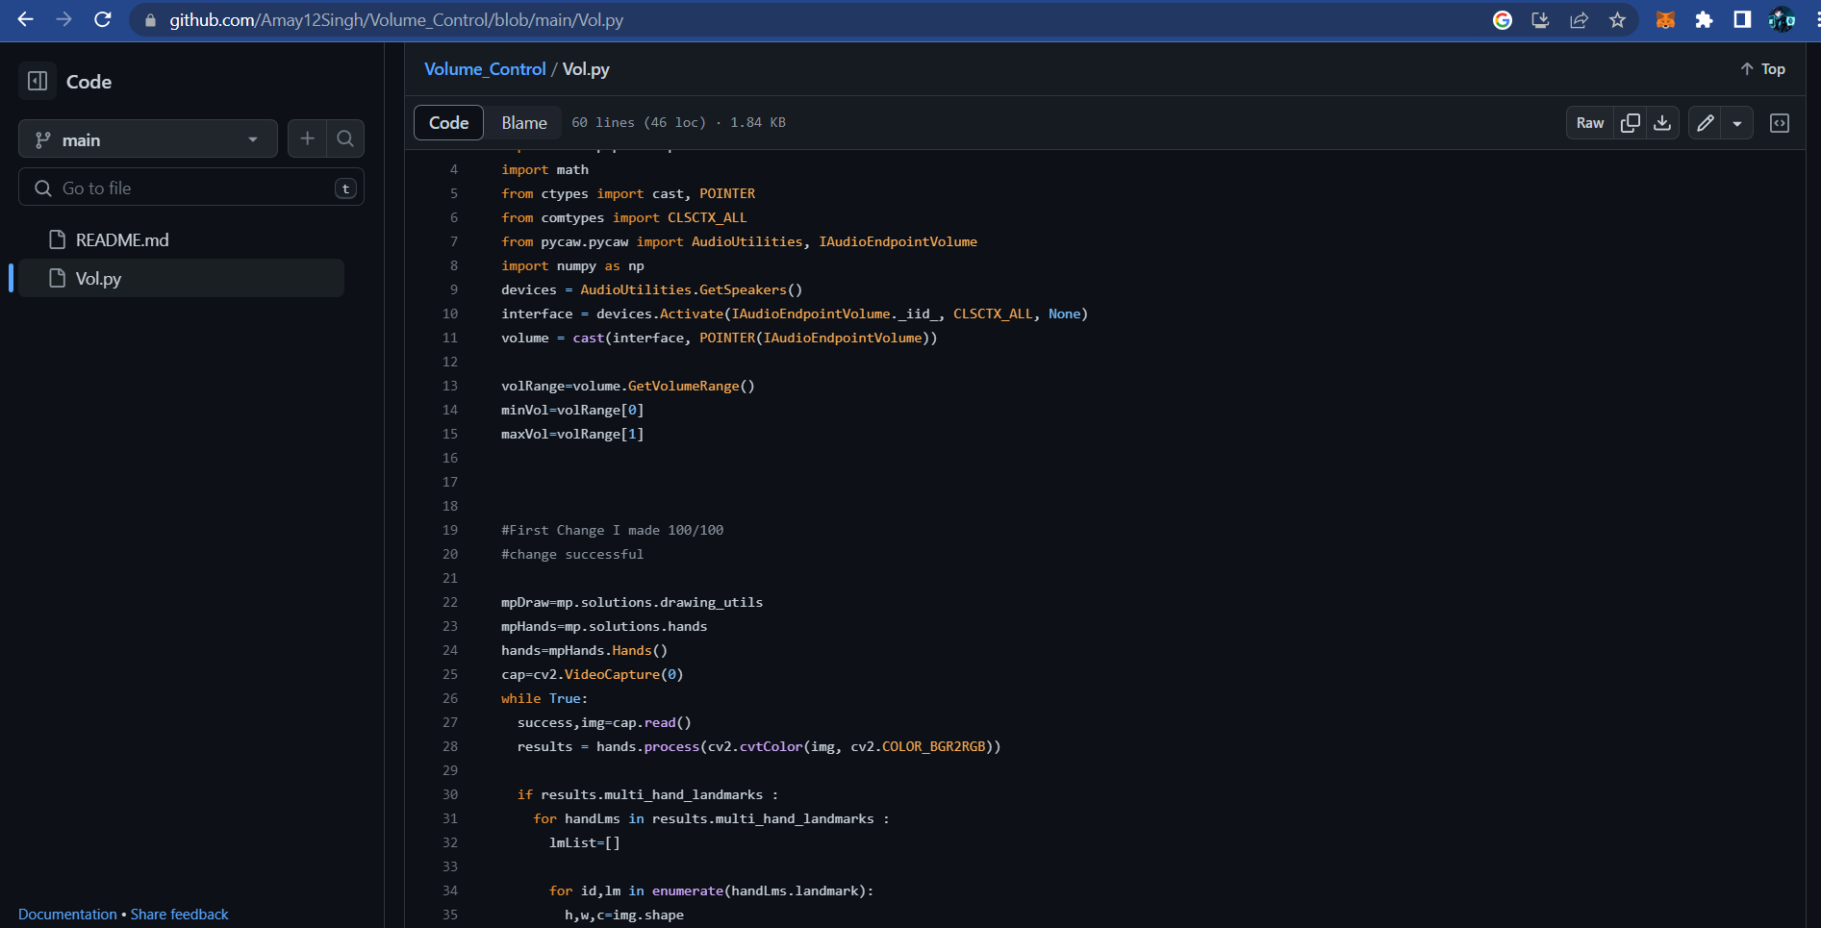Click "import numpy as np" line
The width and height of the screenshot is (1821, 928).
pos(572,265)
